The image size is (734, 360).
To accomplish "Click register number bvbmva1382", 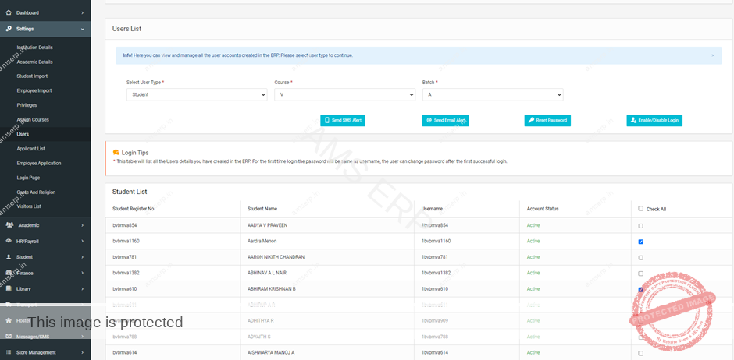I will 126,273.
